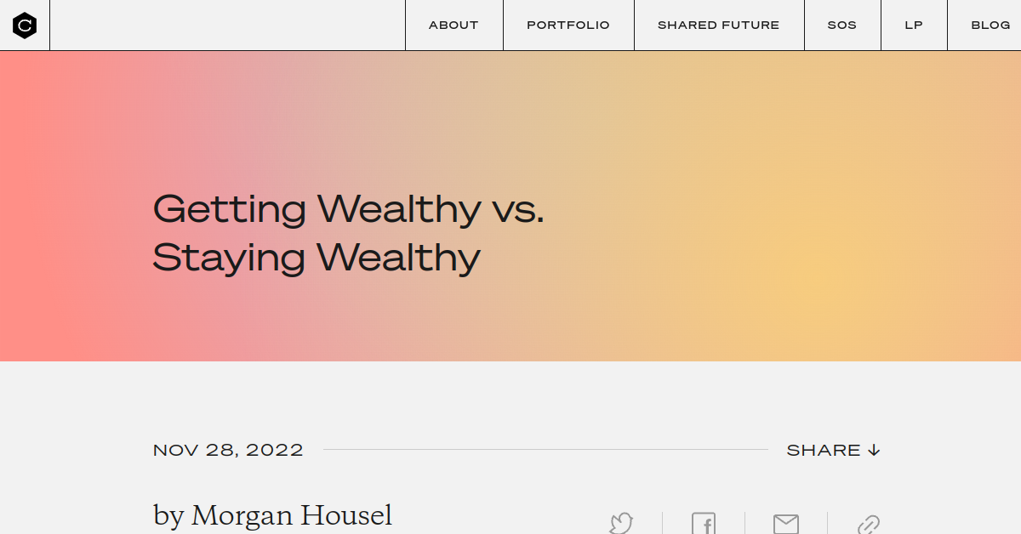
Task: Share the article via email envelope icon
Action: click(786, 524)
